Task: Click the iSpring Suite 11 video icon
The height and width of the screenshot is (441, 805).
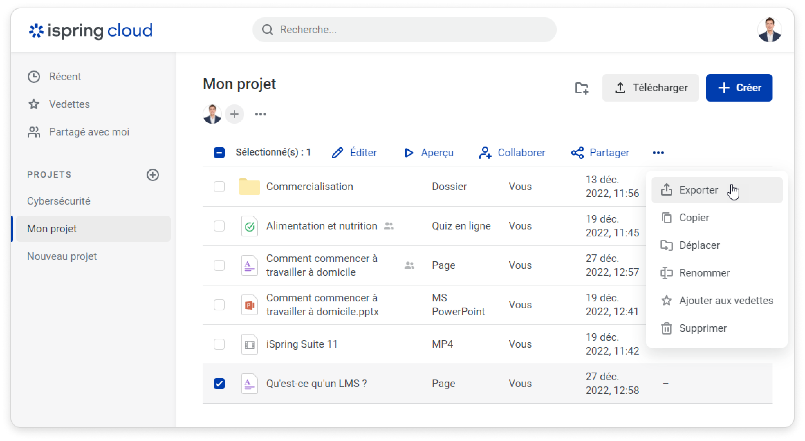Action: coord(249,344)
